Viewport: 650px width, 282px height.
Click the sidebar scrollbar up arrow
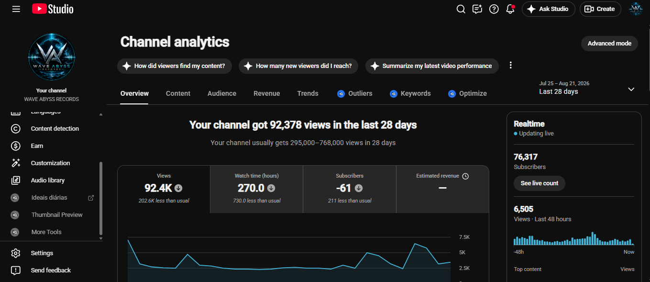tap(100, 114)
